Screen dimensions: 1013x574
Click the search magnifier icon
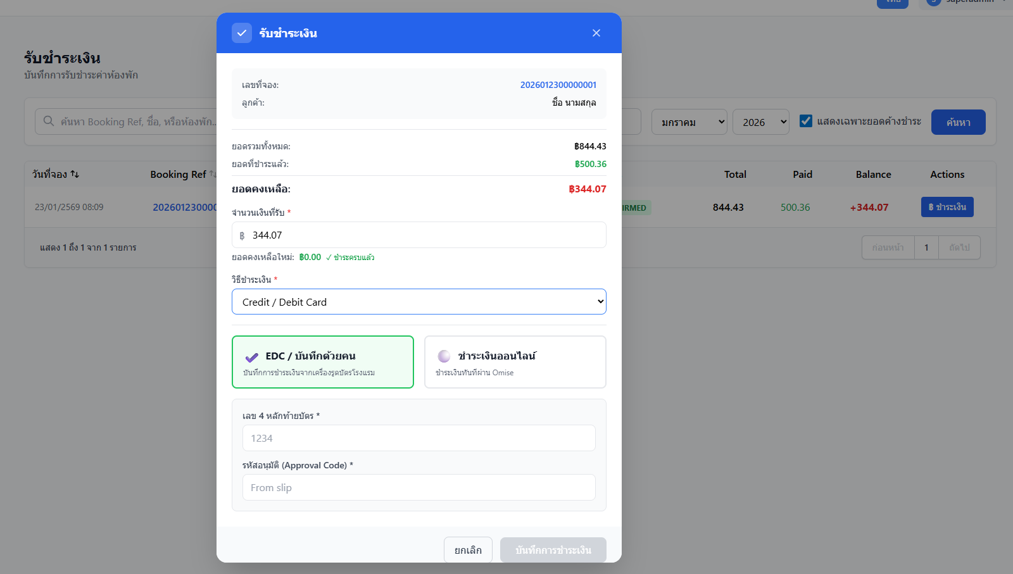tap(49, 121)
